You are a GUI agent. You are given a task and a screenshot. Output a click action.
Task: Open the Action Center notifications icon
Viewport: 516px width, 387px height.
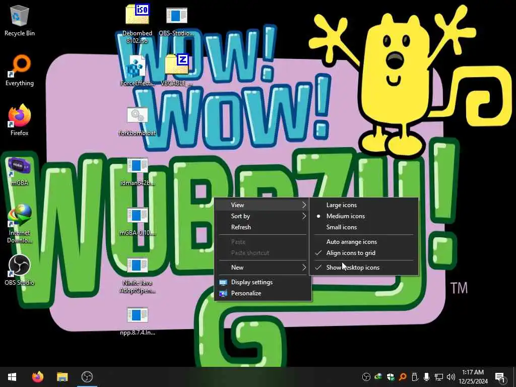(500, 377)
